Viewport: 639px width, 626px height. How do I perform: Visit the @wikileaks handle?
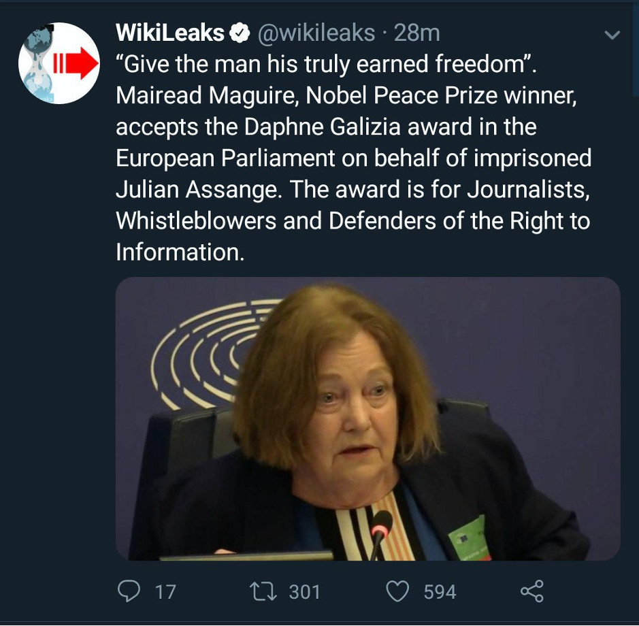316,32
